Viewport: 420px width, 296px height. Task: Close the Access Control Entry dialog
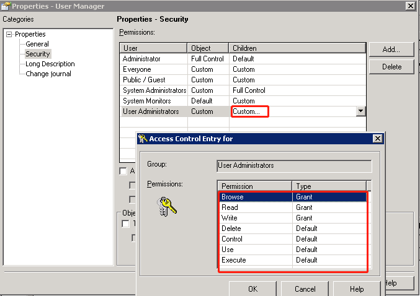(x=377, y=139)
